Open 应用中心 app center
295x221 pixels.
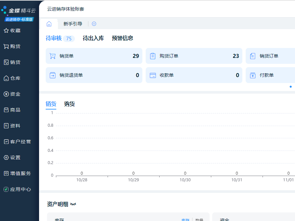pos(17,189)
